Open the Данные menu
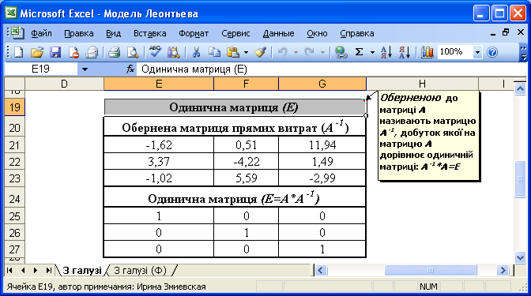Viewport: 531px width, 296px height. pyautogui.click(x=278, y=33)
